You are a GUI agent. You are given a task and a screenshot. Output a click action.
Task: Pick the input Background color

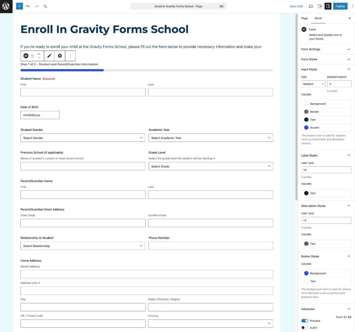(326, 104)
